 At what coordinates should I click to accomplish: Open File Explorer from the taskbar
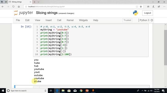click(x=63, y=91)
